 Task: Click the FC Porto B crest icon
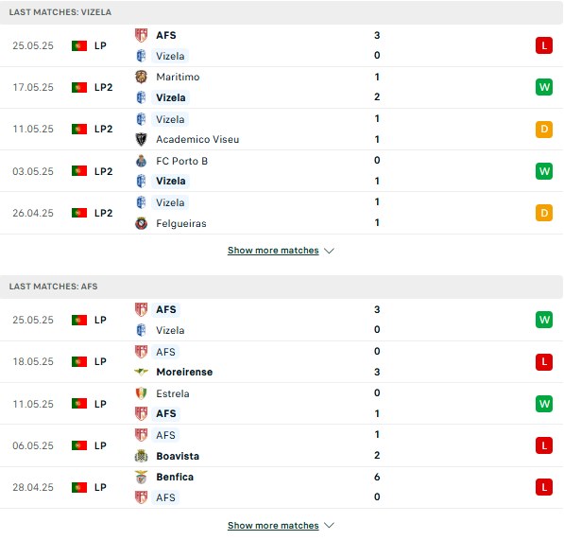(141, 161)
